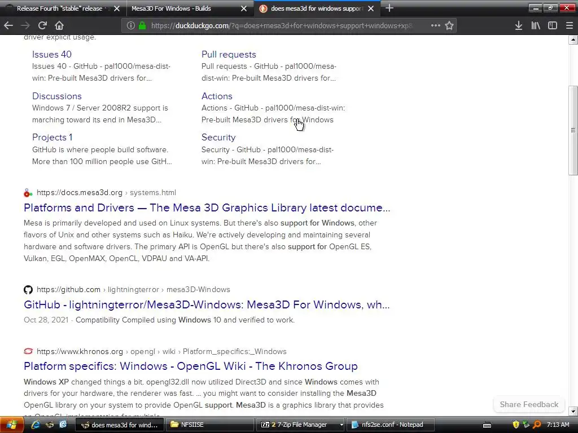This screenshot has width=578, height=433.
Task: Click the green padlock security icon
Action: 142,25
